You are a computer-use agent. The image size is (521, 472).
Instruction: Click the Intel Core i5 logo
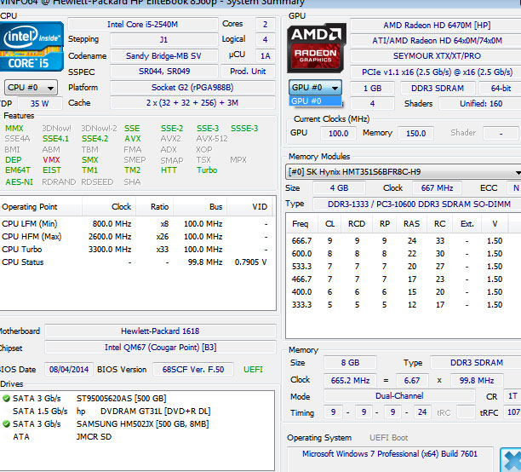[x=31, y=46]
